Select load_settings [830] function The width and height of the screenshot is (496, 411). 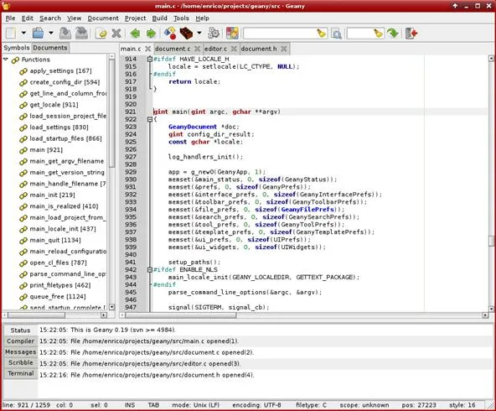point(59,127)
